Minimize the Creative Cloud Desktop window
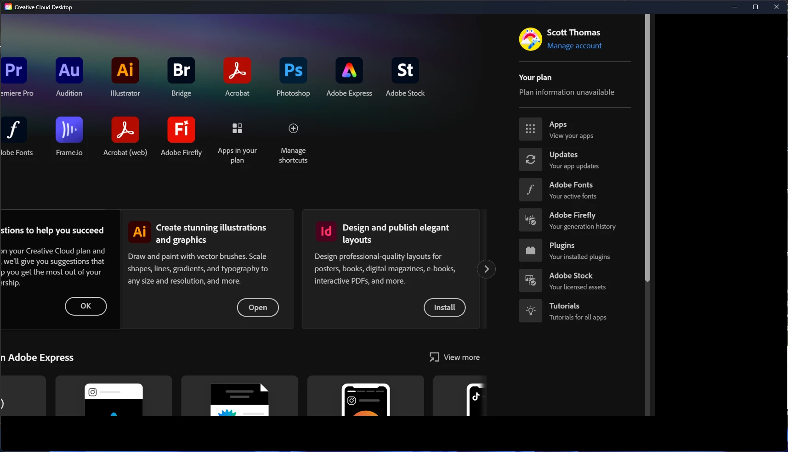Screen dimensions: 788x452 click(735, 7)
